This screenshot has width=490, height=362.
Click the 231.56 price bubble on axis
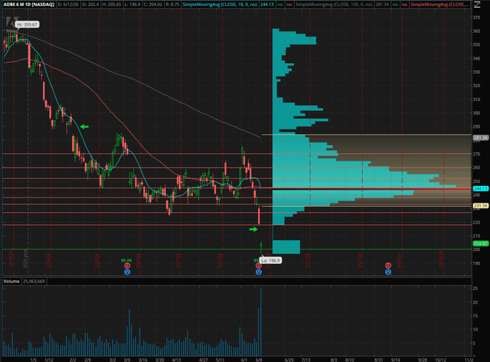coord(480,206)
